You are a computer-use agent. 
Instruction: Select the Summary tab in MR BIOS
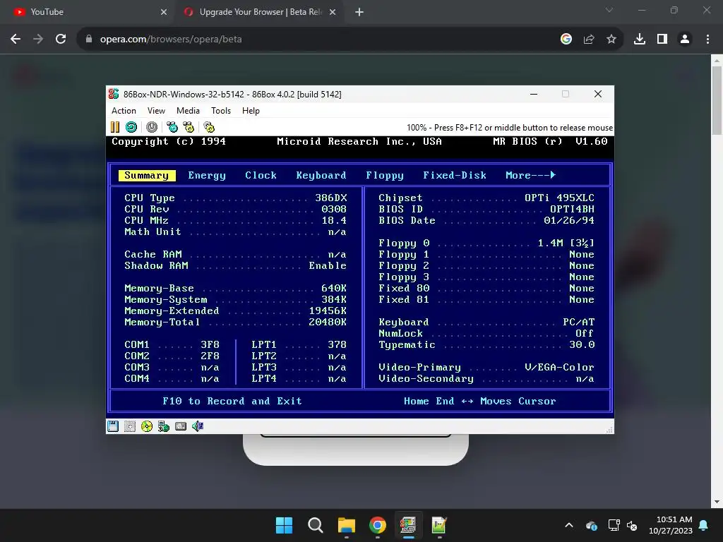(147, 175)
